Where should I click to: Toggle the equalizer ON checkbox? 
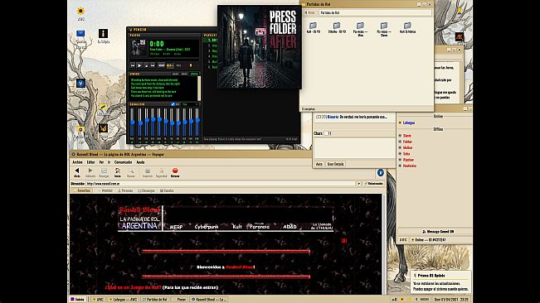(173, 104)
